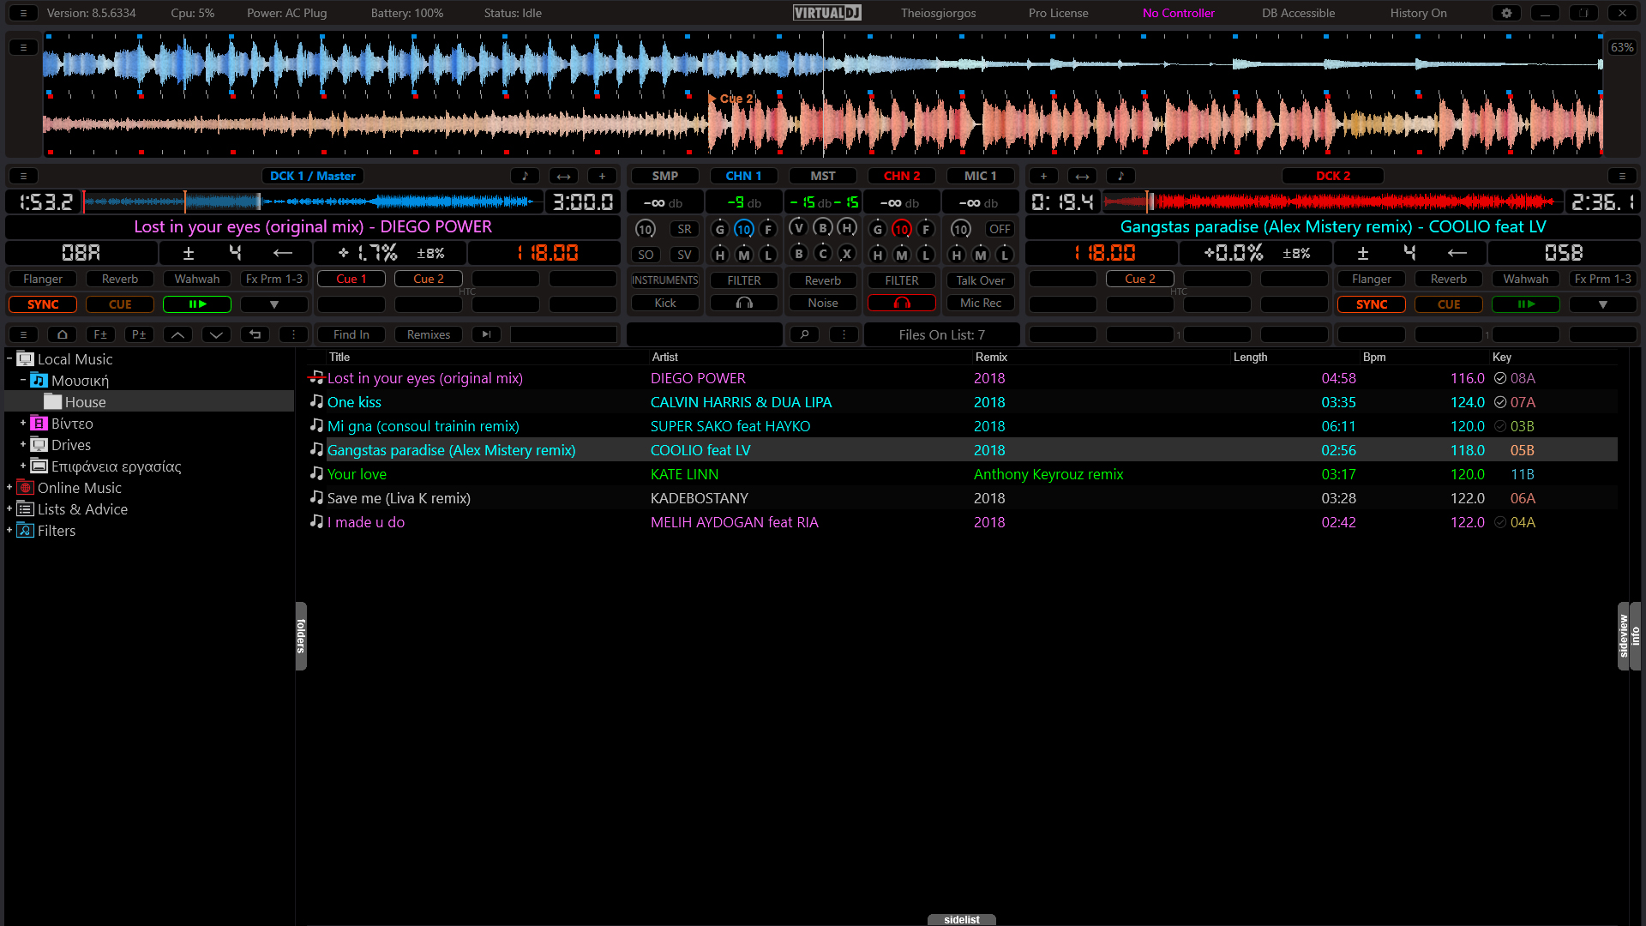Image resolution: width=1646 pixels, height=926 pixels.
Task: Open three-dot menu beside search icon
Action: pyautogui.click(x=844, y=334)
